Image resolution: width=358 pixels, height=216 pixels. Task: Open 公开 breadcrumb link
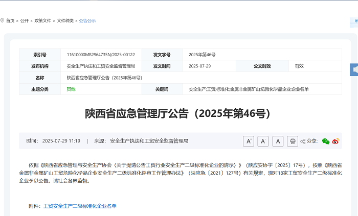(x=25, y=21)
